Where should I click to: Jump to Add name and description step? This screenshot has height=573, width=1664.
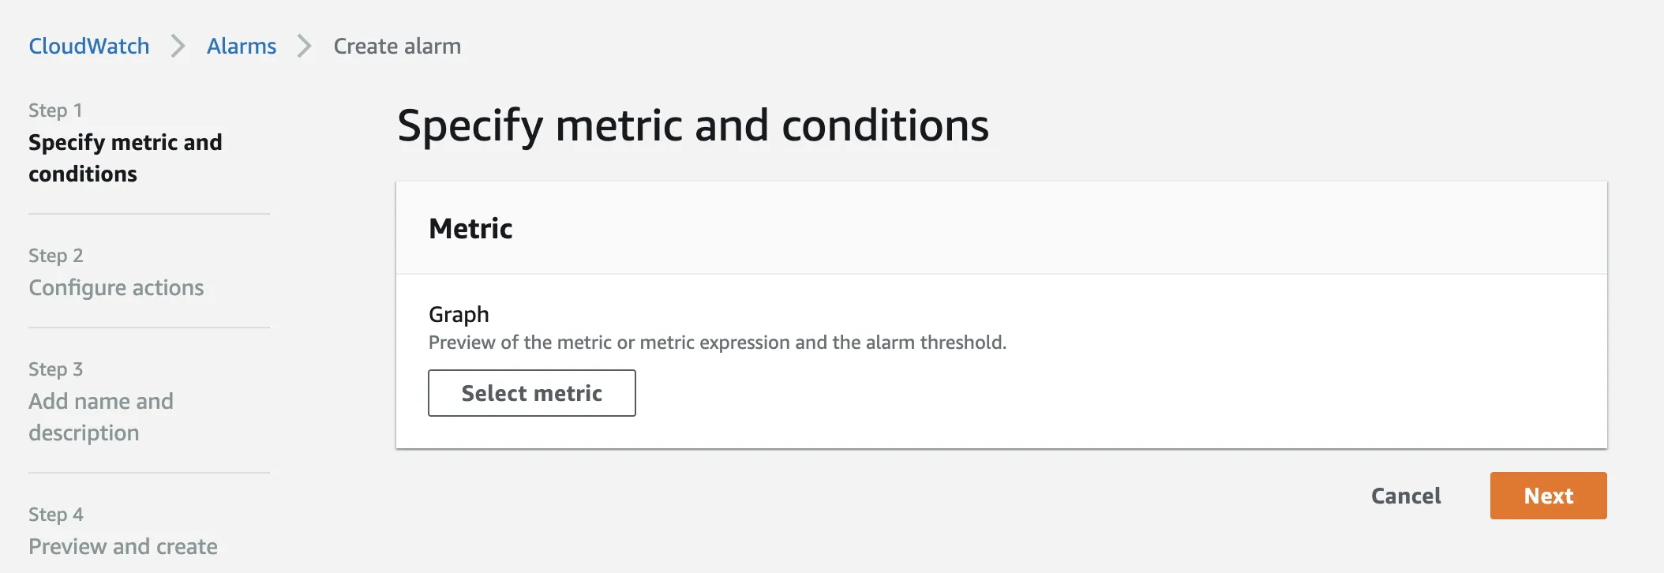(101, 417)
